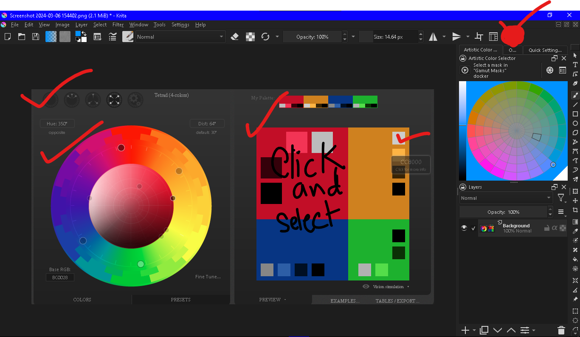Viewport: 580px width, 337px height.
Task: Pick the Fill bucket tool
Action: [575, 259]
